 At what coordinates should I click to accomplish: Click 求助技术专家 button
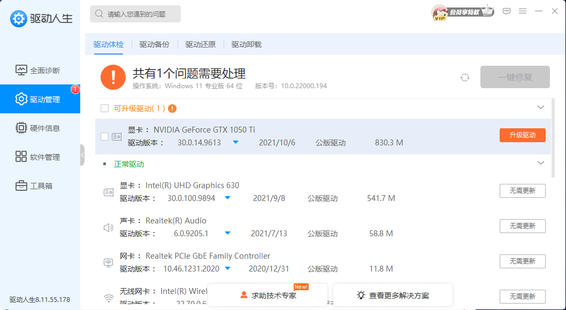268,295
